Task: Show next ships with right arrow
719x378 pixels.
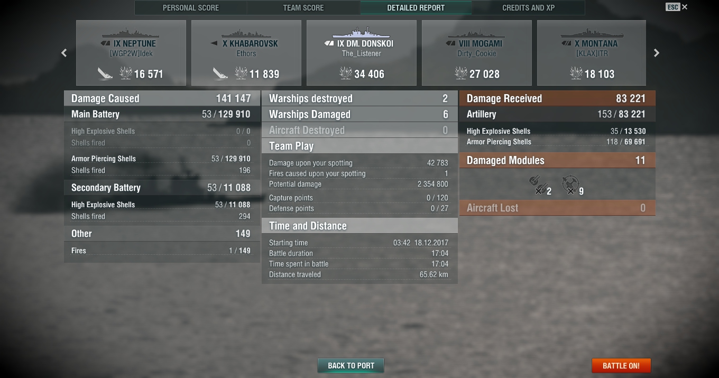Action: click(x=657, y=53)
